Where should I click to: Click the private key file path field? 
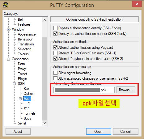(x=84, y=90)
